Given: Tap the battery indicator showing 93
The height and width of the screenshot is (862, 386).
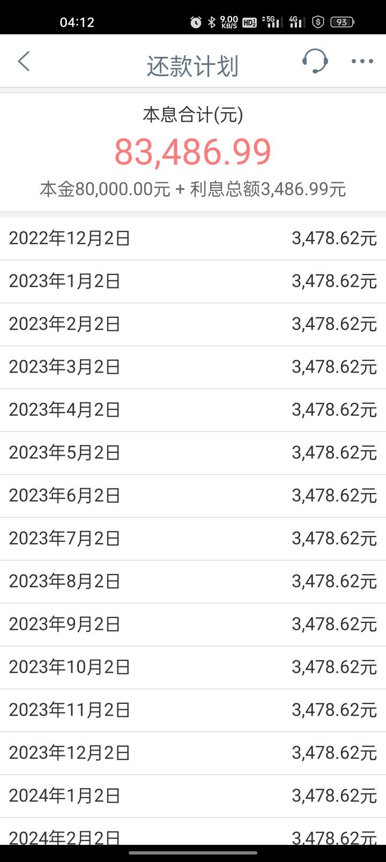Looking at the screenshot, I should point(342,22).
